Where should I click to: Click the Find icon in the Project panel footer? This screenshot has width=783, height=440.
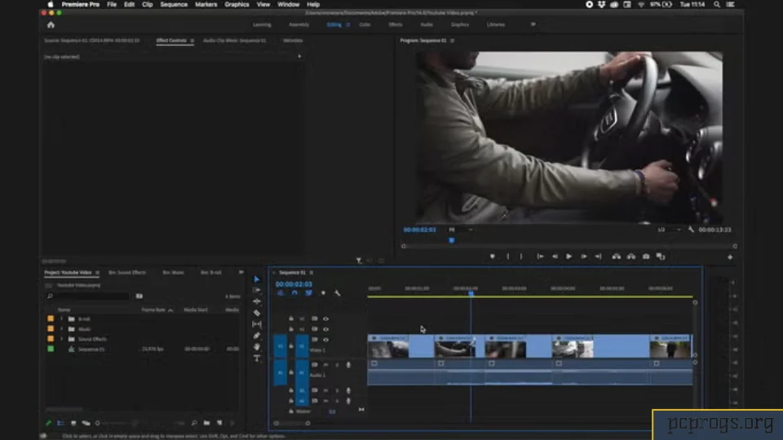coord(194,423)
